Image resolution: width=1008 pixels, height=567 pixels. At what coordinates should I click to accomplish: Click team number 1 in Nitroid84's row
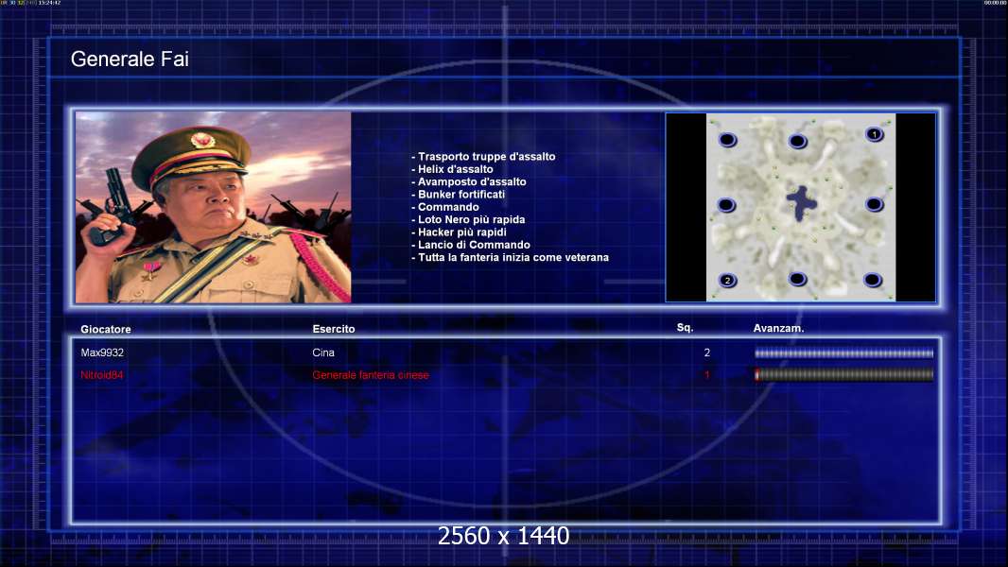click(707, 375)
